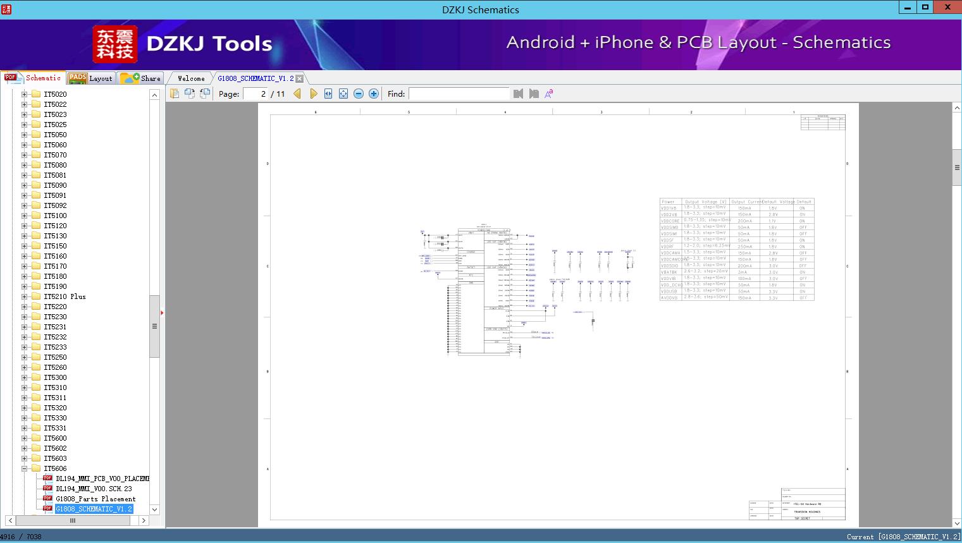The width and height of the screenshot is (962, 543).
Task: Click the power table on the schematic page
Action: click(x=737, y=250)
